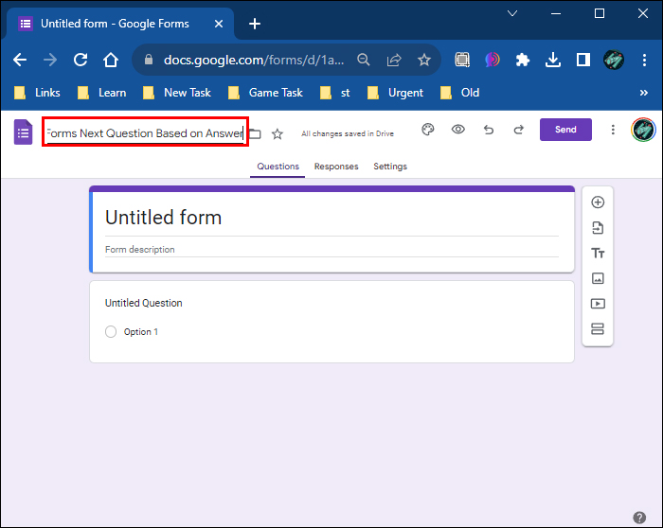Click the Add section icon
663x528 pixels.
(x=598, y=328)
